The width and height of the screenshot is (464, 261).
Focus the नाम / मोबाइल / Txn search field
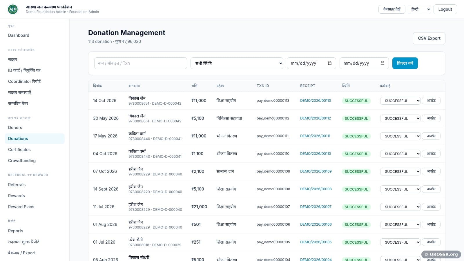141,63
